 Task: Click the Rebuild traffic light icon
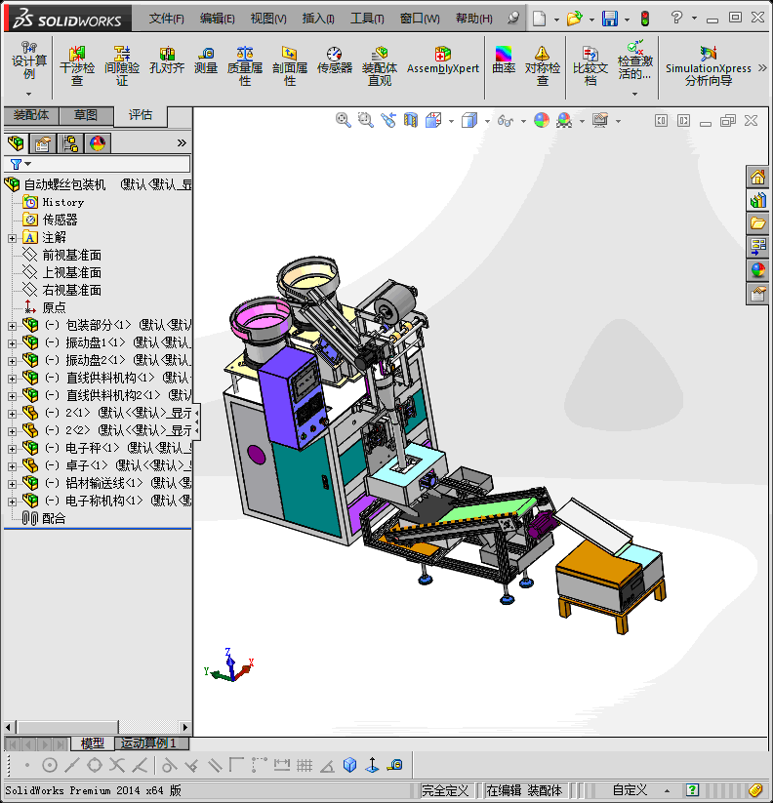[x=645, y=19]
